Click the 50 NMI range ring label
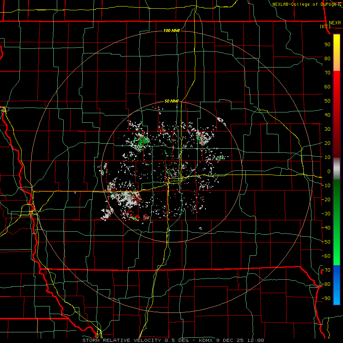The height and width of the screenshot is (343, 343). (171, 101)
